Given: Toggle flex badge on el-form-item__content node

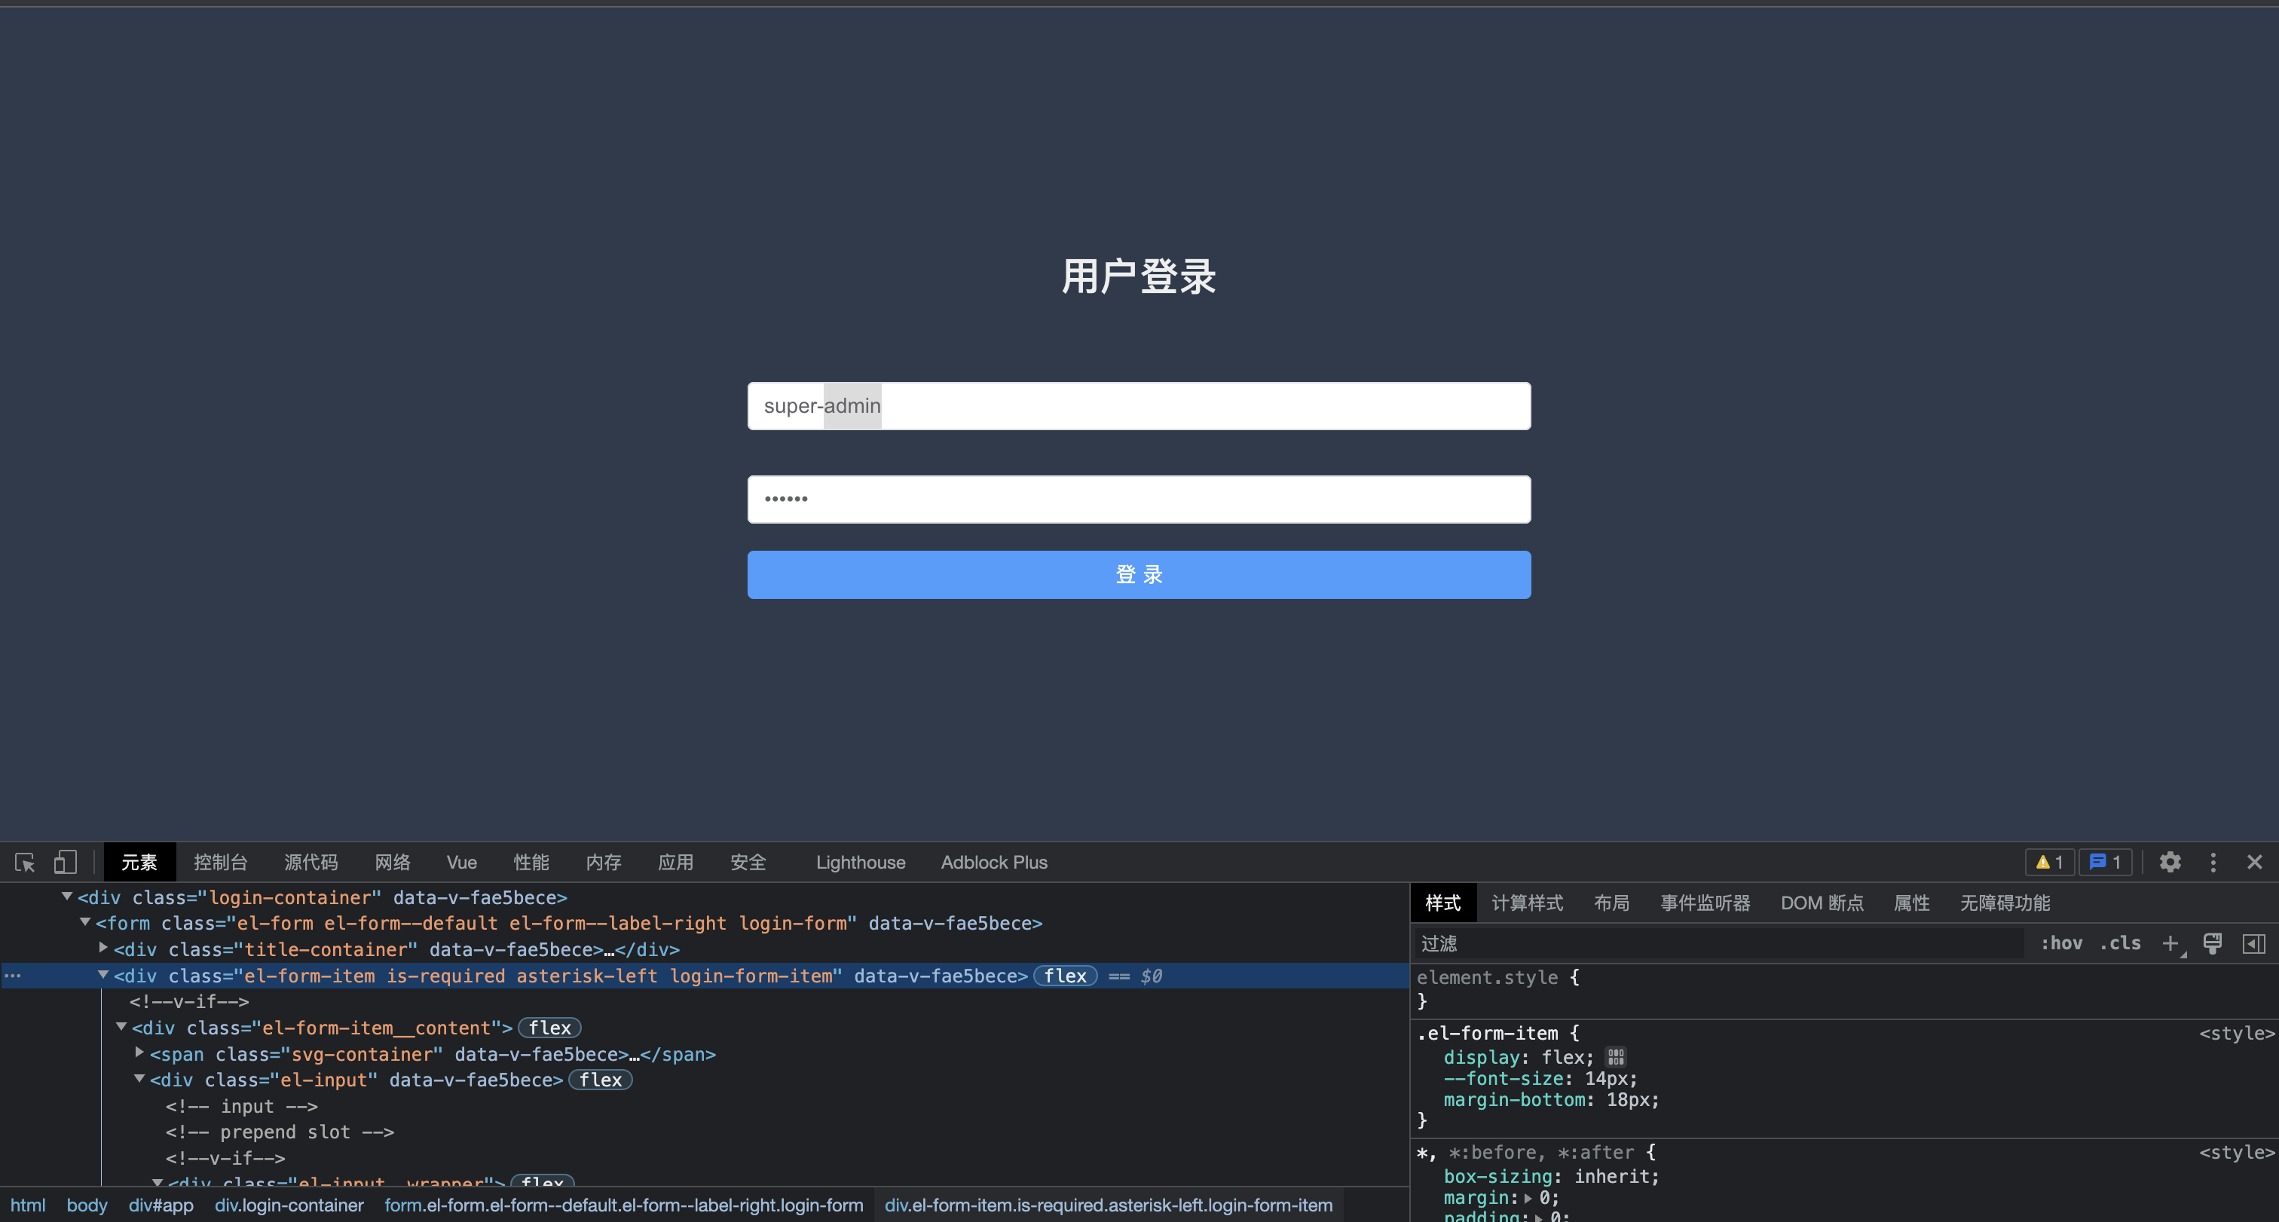Looking at the screenshot, I should point(549,1028).
